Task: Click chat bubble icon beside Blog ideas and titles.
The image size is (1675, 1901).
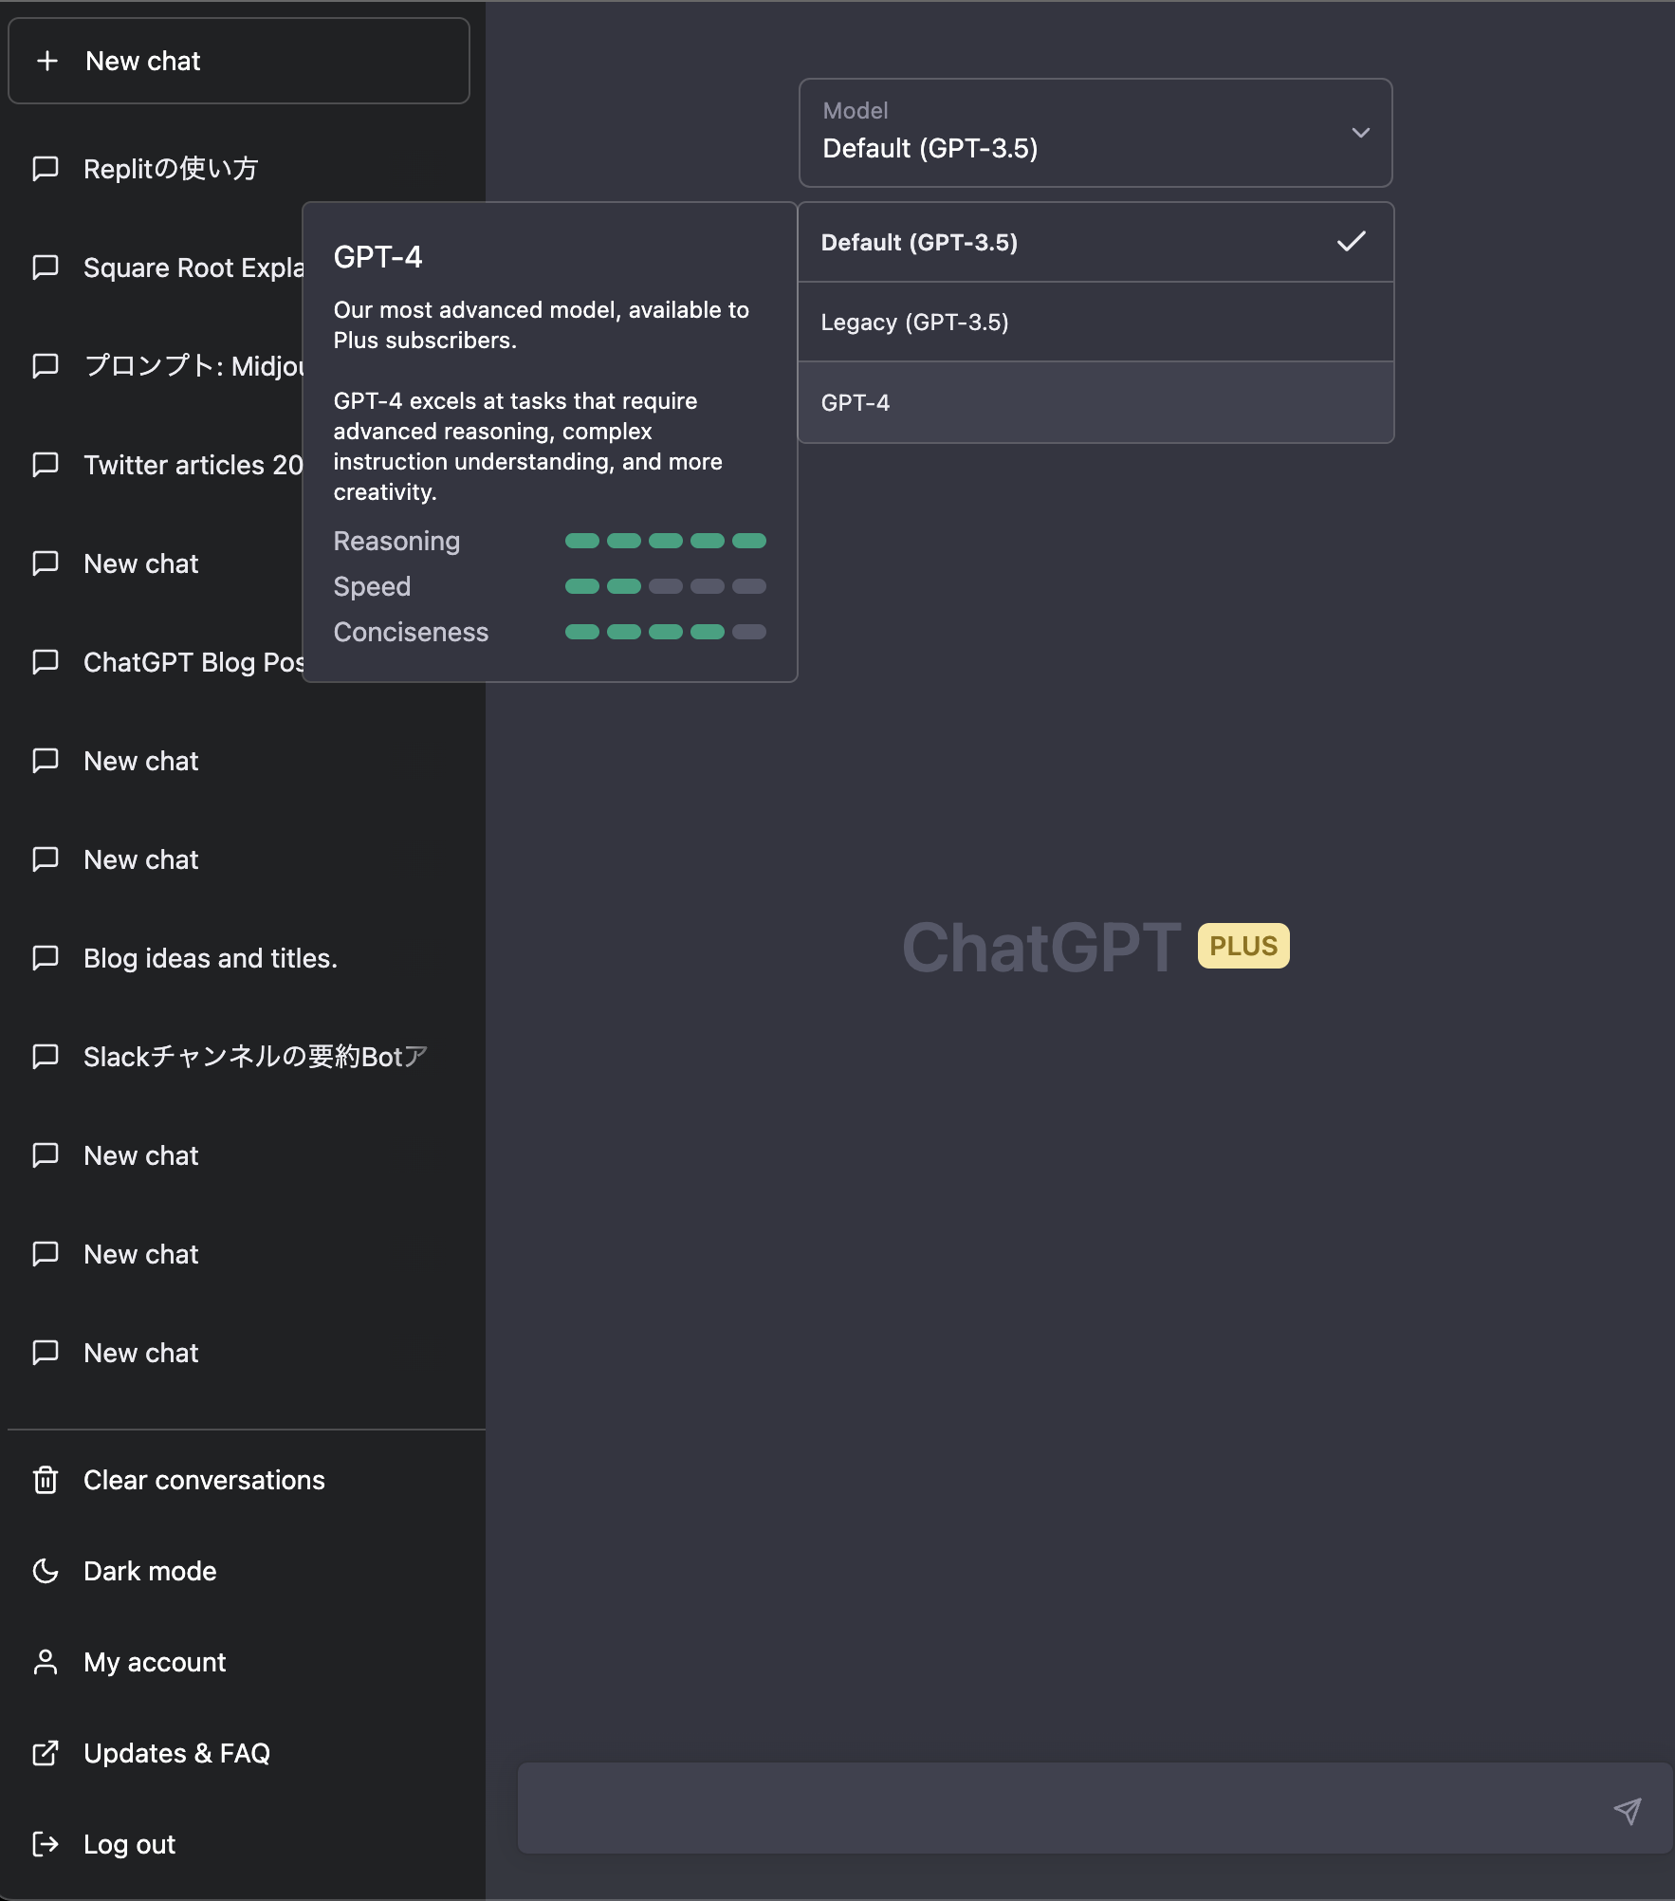Action: click(46, 958)
